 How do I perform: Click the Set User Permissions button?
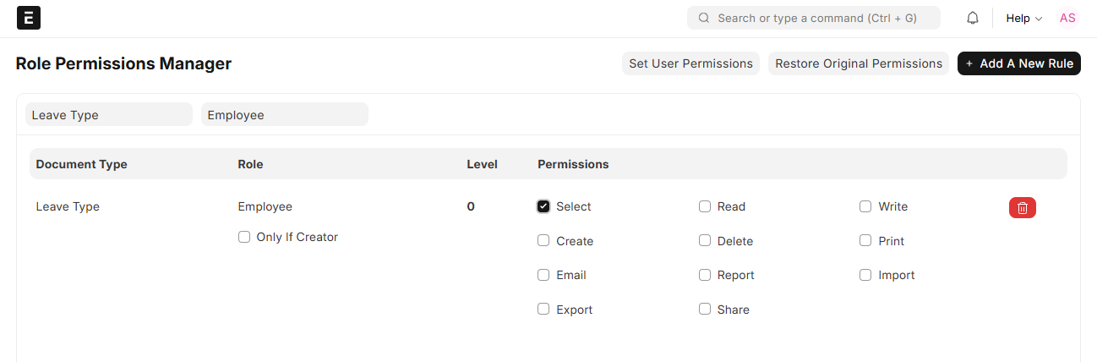690,63
